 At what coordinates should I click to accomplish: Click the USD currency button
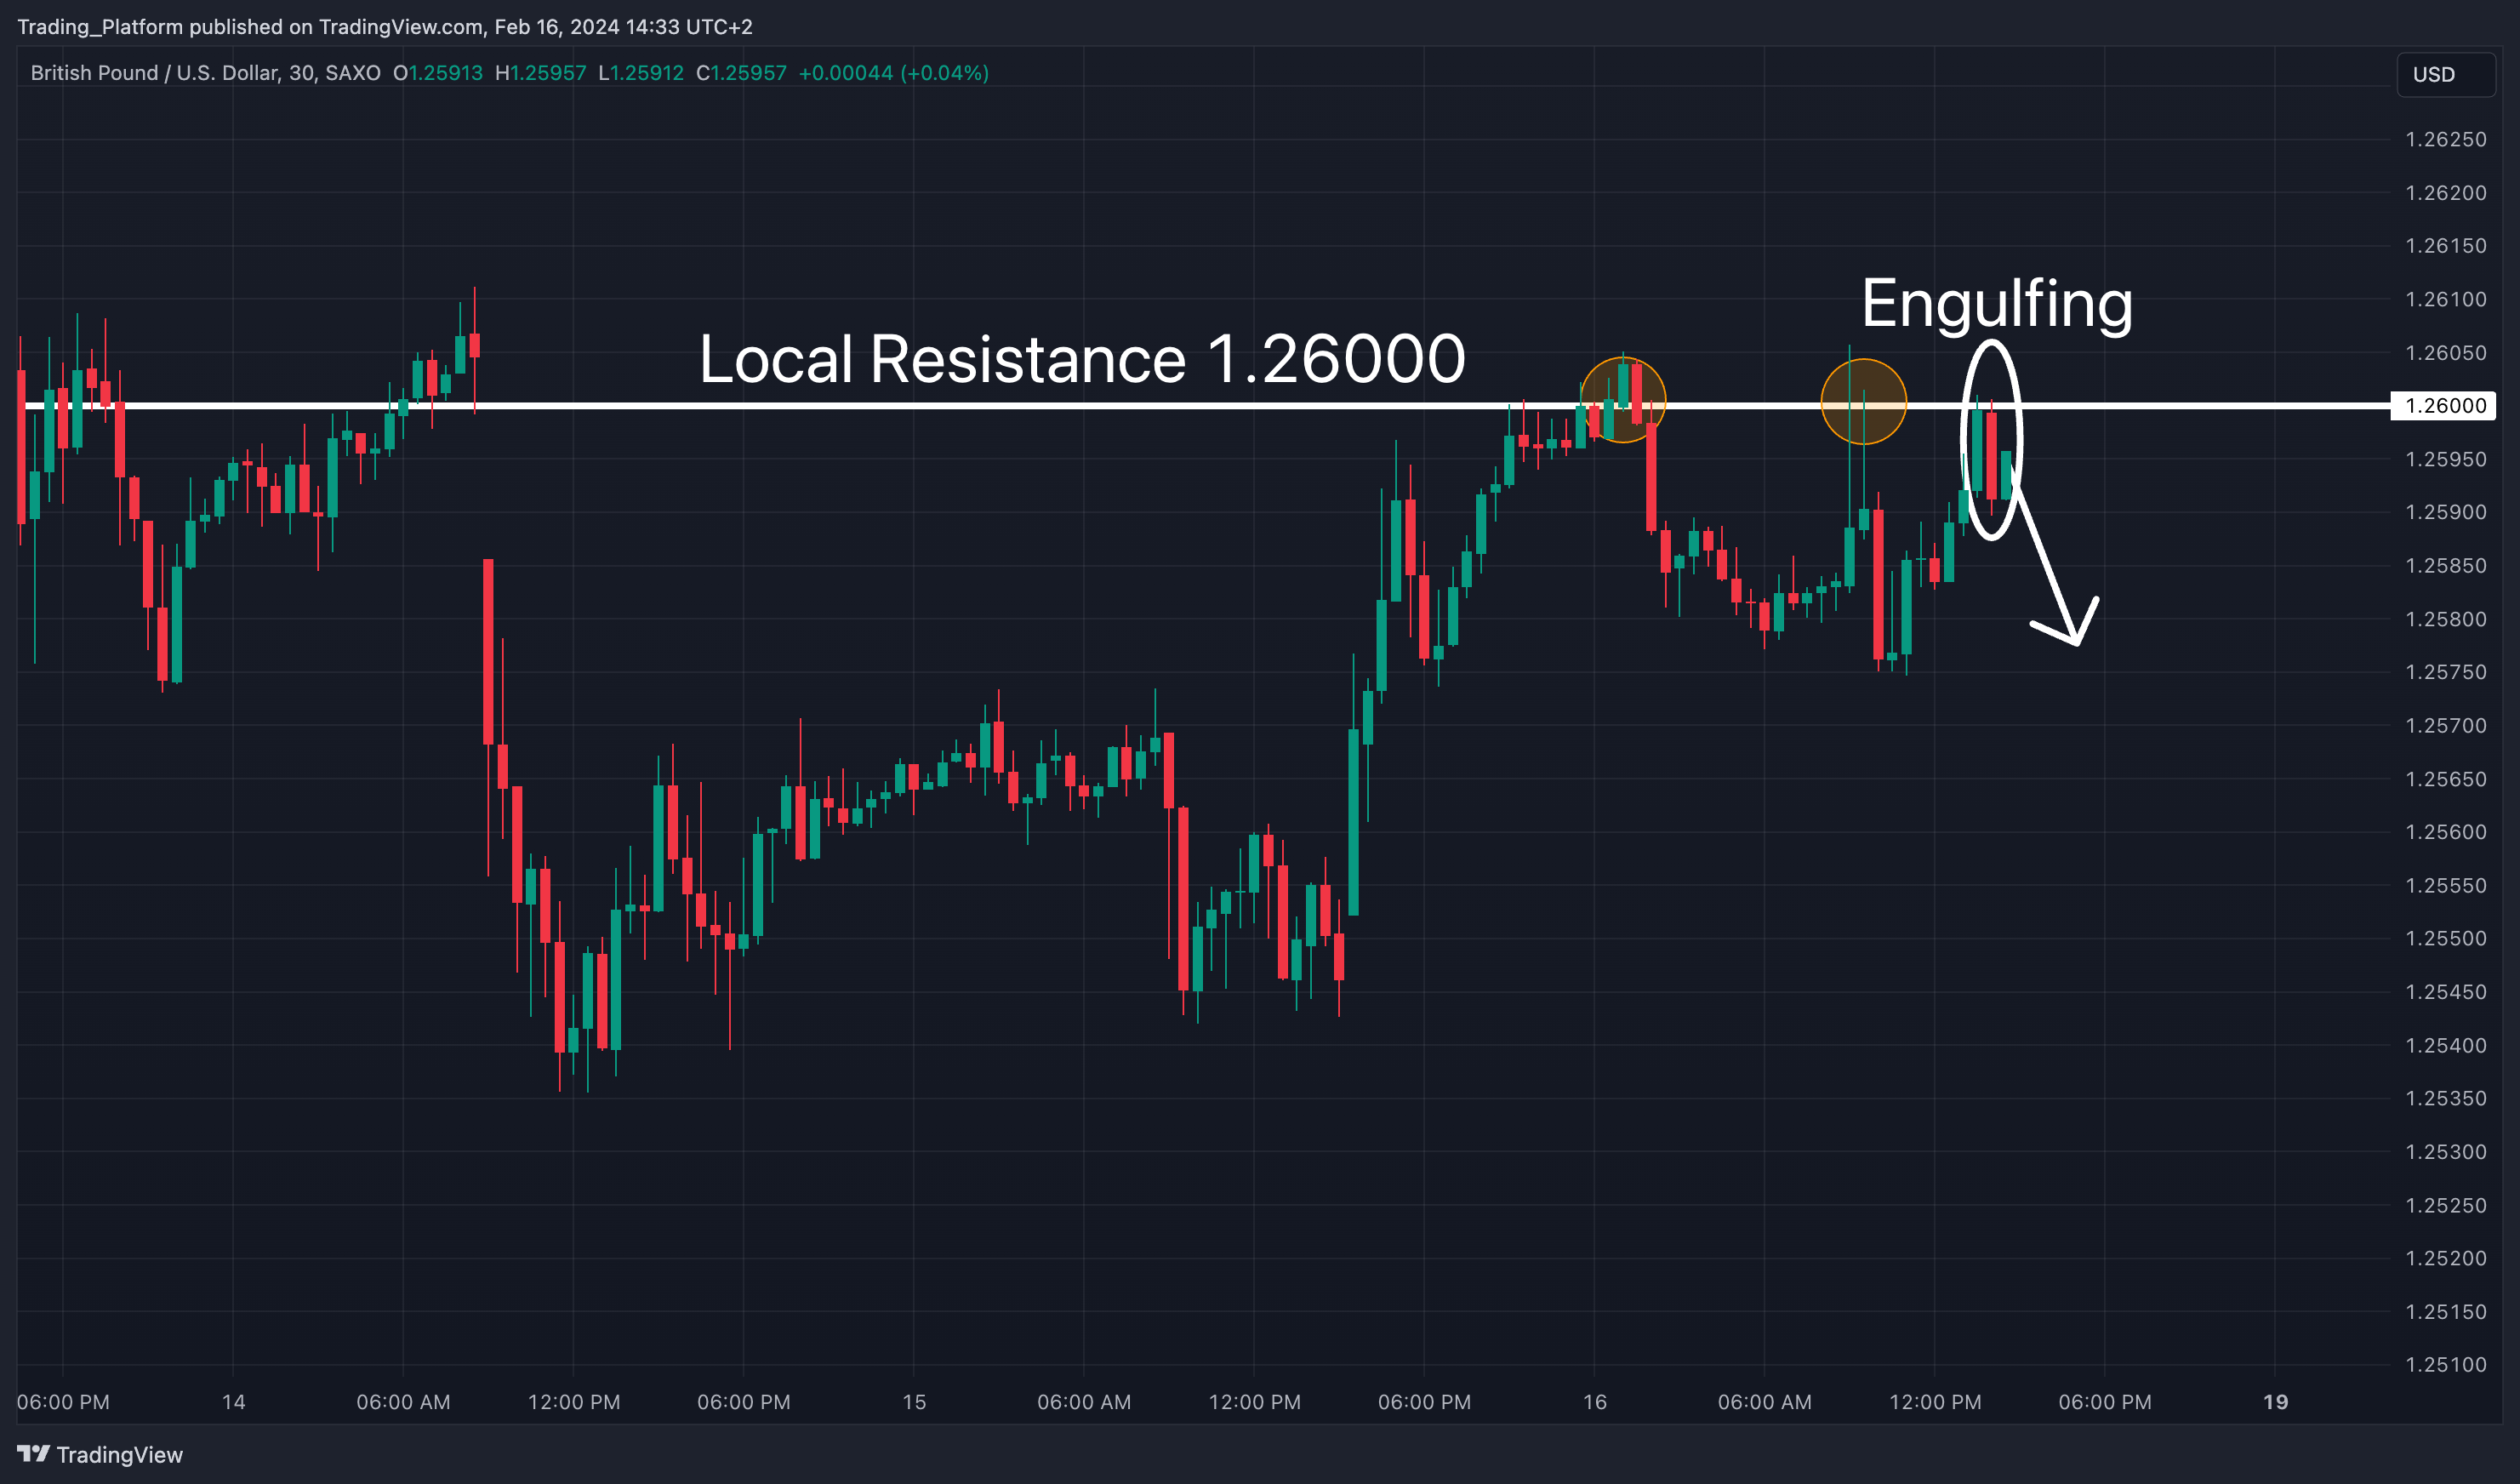(2445, 74)
